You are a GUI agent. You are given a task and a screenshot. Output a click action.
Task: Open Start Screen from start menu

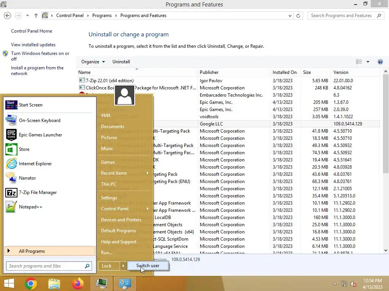point(49,105)
